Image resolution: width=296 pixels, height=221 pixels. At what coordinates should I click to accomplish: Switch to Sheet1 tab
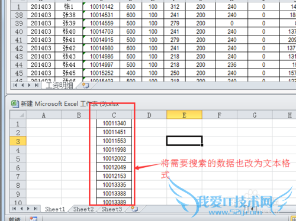click(x=55, y=209)
